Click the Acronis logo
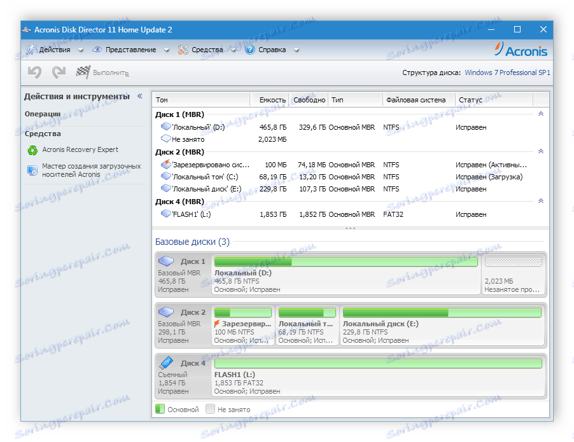 521,50
